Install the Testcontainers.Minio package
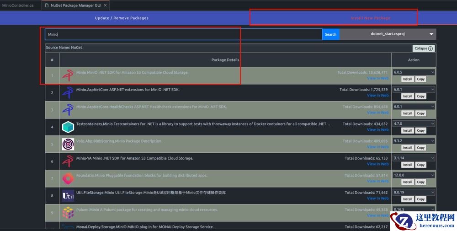Viewport: 457px width, 231px height. coord(408,131)
